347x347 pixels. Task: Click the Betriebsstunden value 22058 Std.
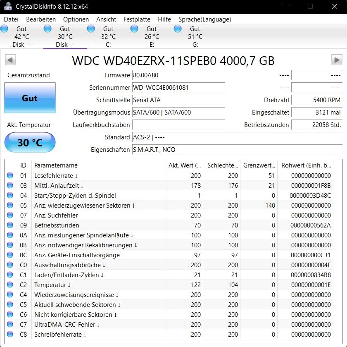coord(317,125)
